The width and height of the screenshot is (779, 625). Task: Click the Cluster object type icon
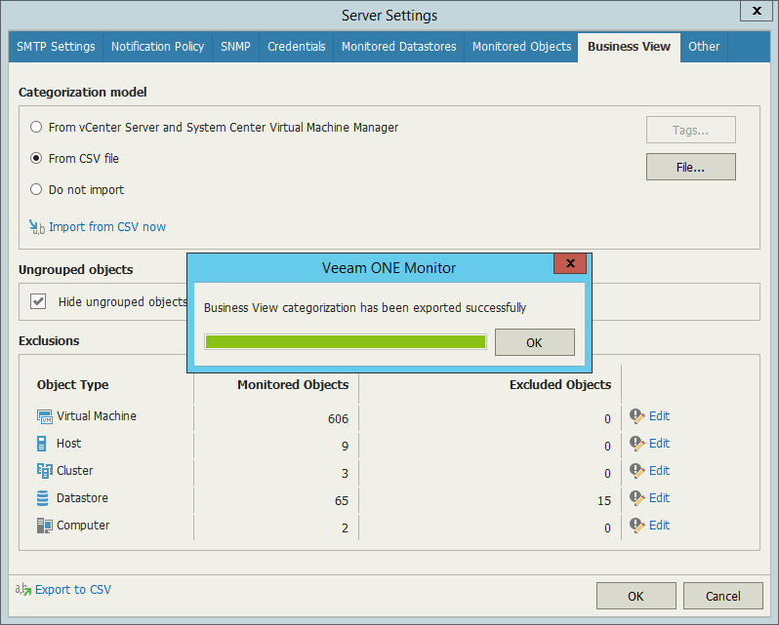44,471
